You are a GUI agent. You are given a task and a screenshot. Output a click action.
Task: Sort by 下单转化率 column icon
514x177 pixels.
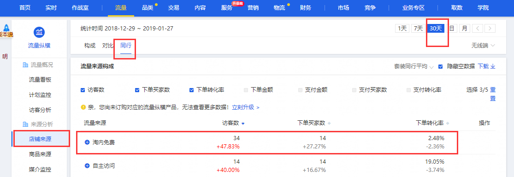tap(448, 124)
